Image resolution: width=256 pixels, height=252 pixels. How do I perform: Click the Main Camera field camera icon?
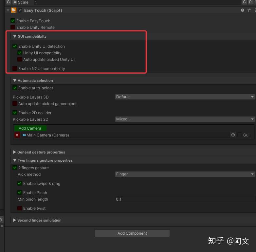[24, 135]
